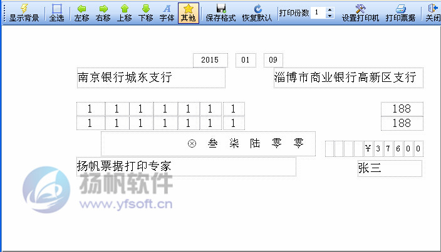Click 打印票据 to print the bill
The height and width of the screenshot is (252, 441).
click(x=400, y=13)
